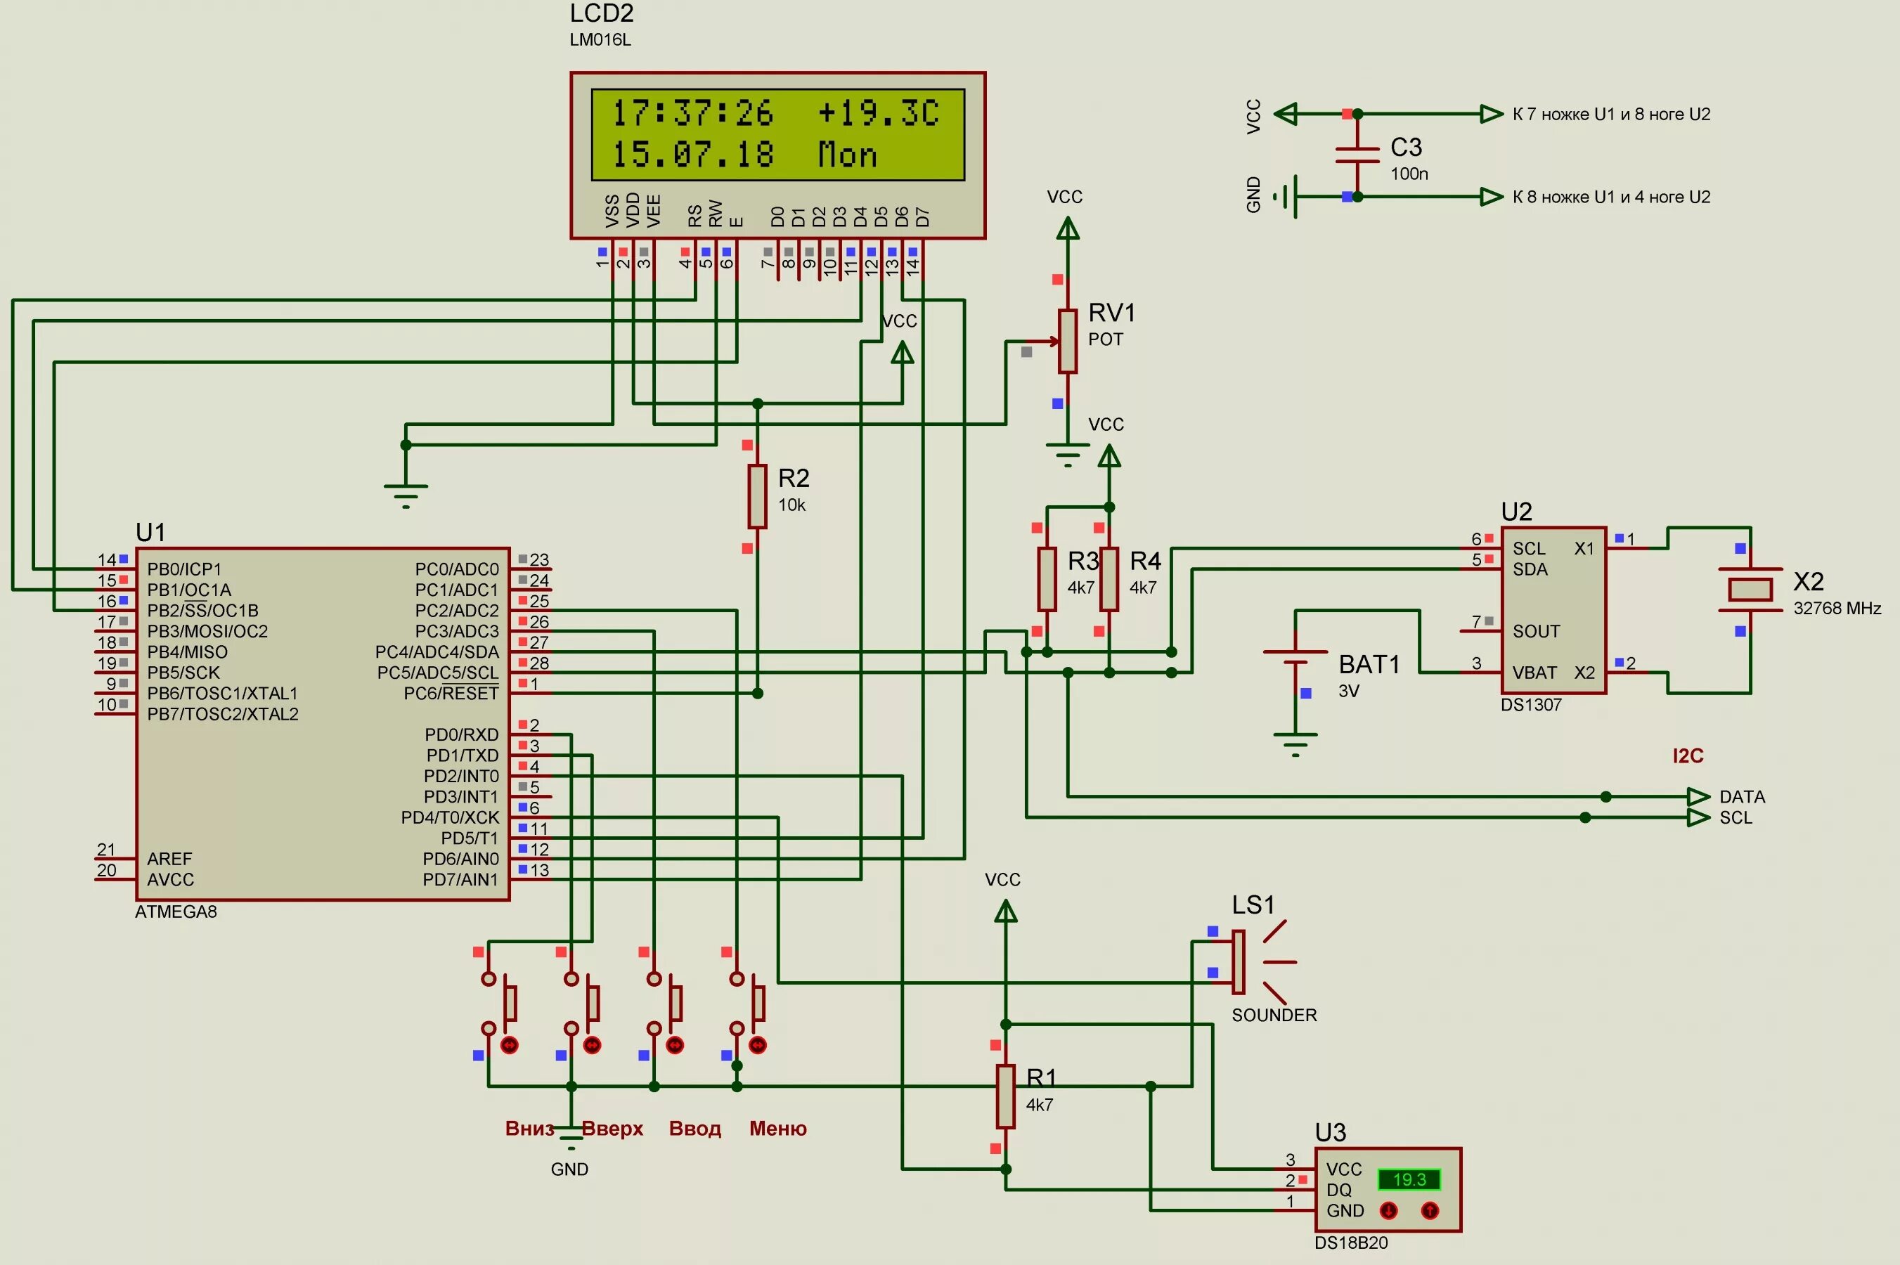The height and width of the screenshot is (1265, 1900).
Task: Push the Меню pushbutton switch
Action: coord(747,1003)
